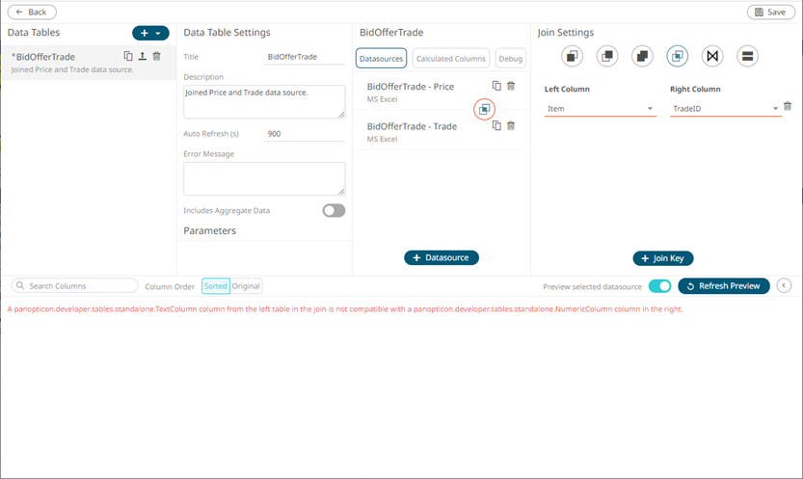Click the join icon between Price and Trade
The width and height of the screenshot is (803, 479).
[484, 110]
